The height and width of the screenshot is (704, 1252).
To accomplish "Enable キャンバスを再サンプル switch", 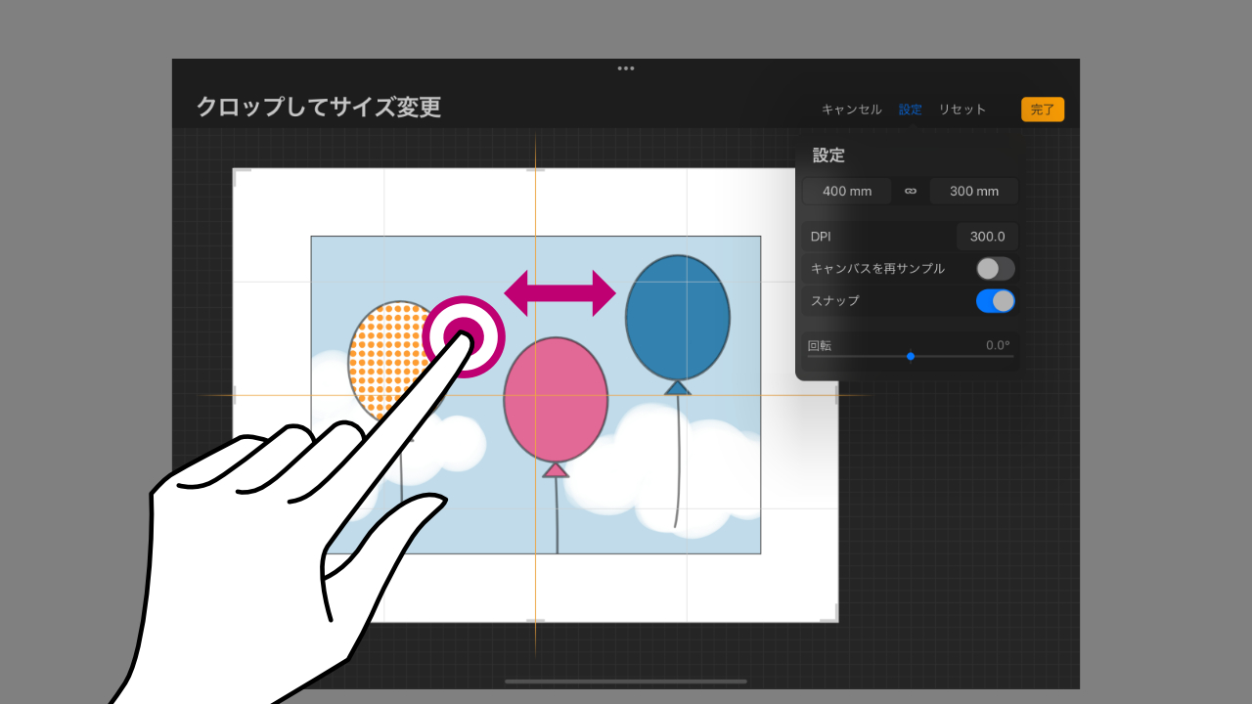I will coord(996,268).
